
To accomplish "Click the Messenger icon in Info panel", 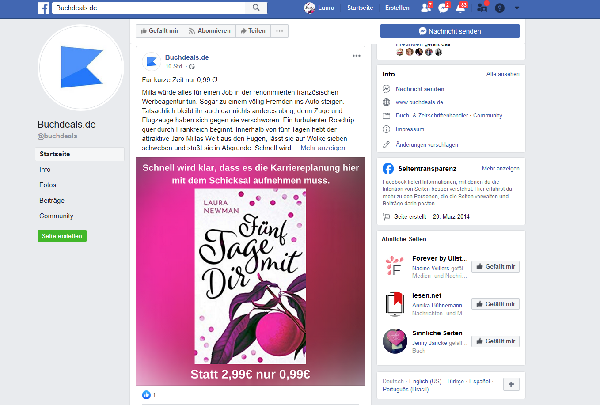I will [386, 89].
